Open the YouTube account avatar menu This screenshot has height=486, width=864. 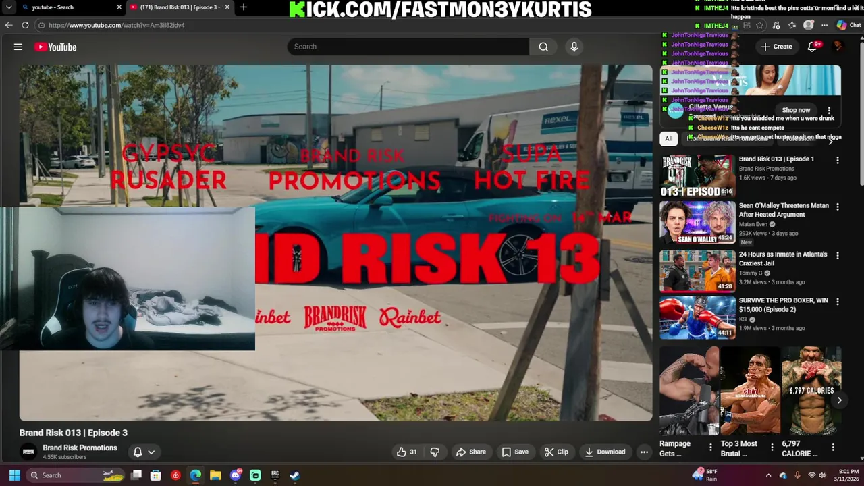click(x=838, y=47)
